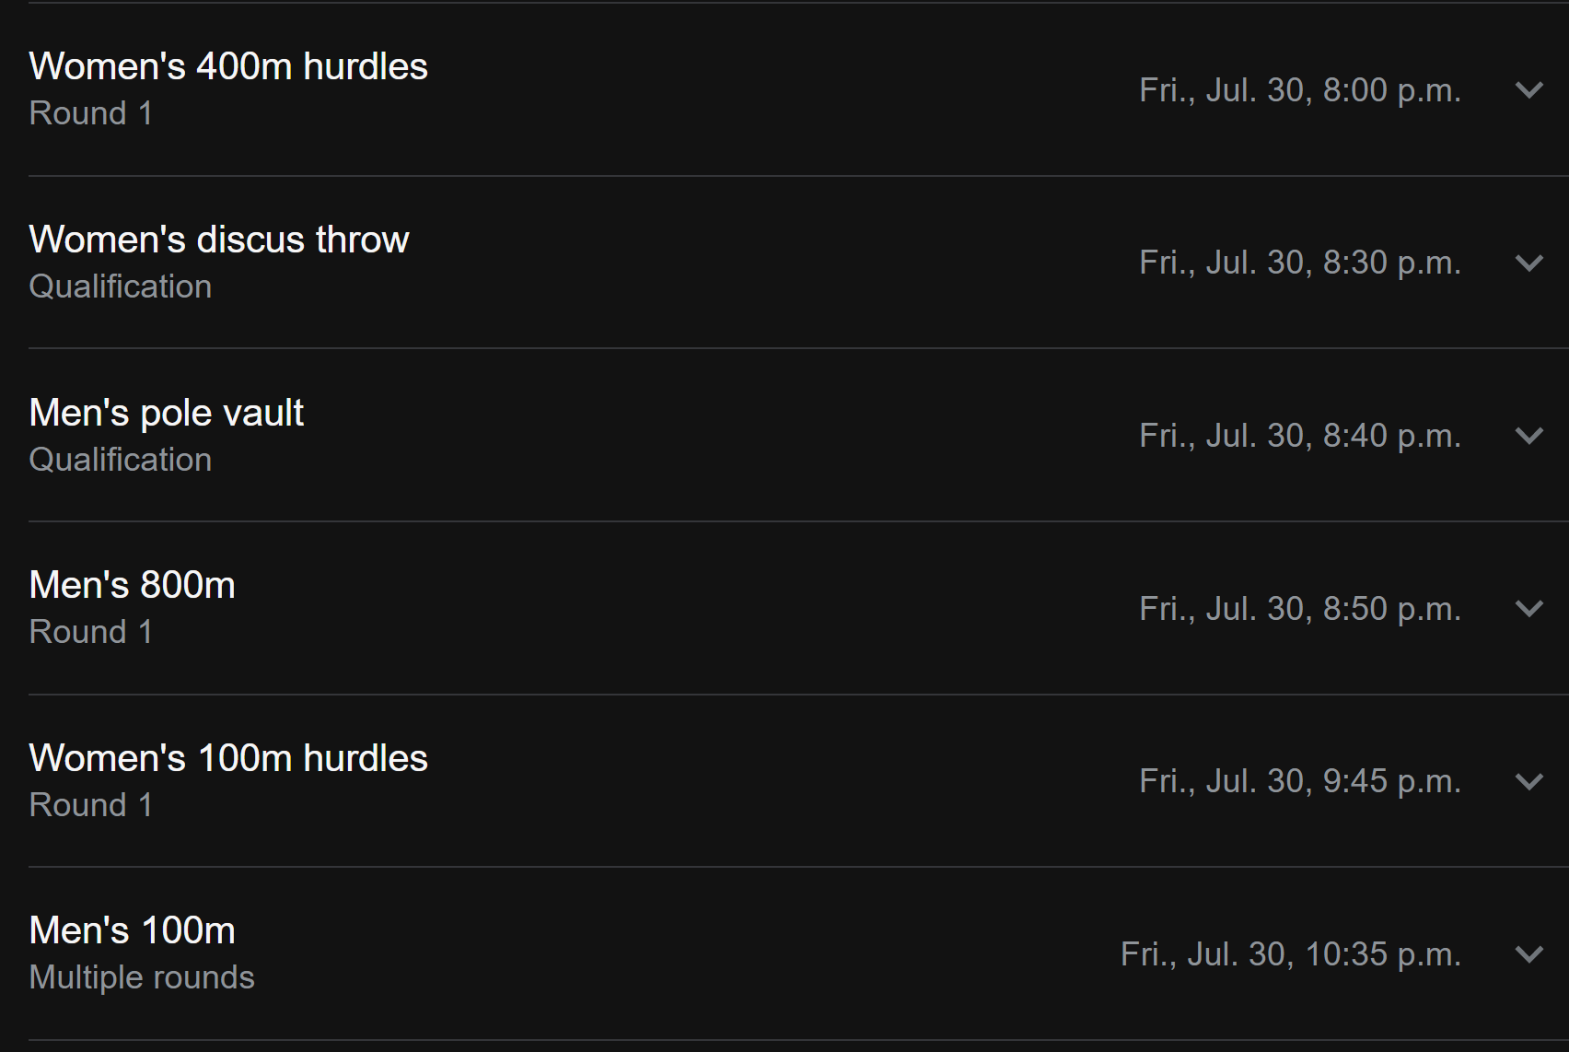Expand the Women's 400m hurdles chevron

1528,90
